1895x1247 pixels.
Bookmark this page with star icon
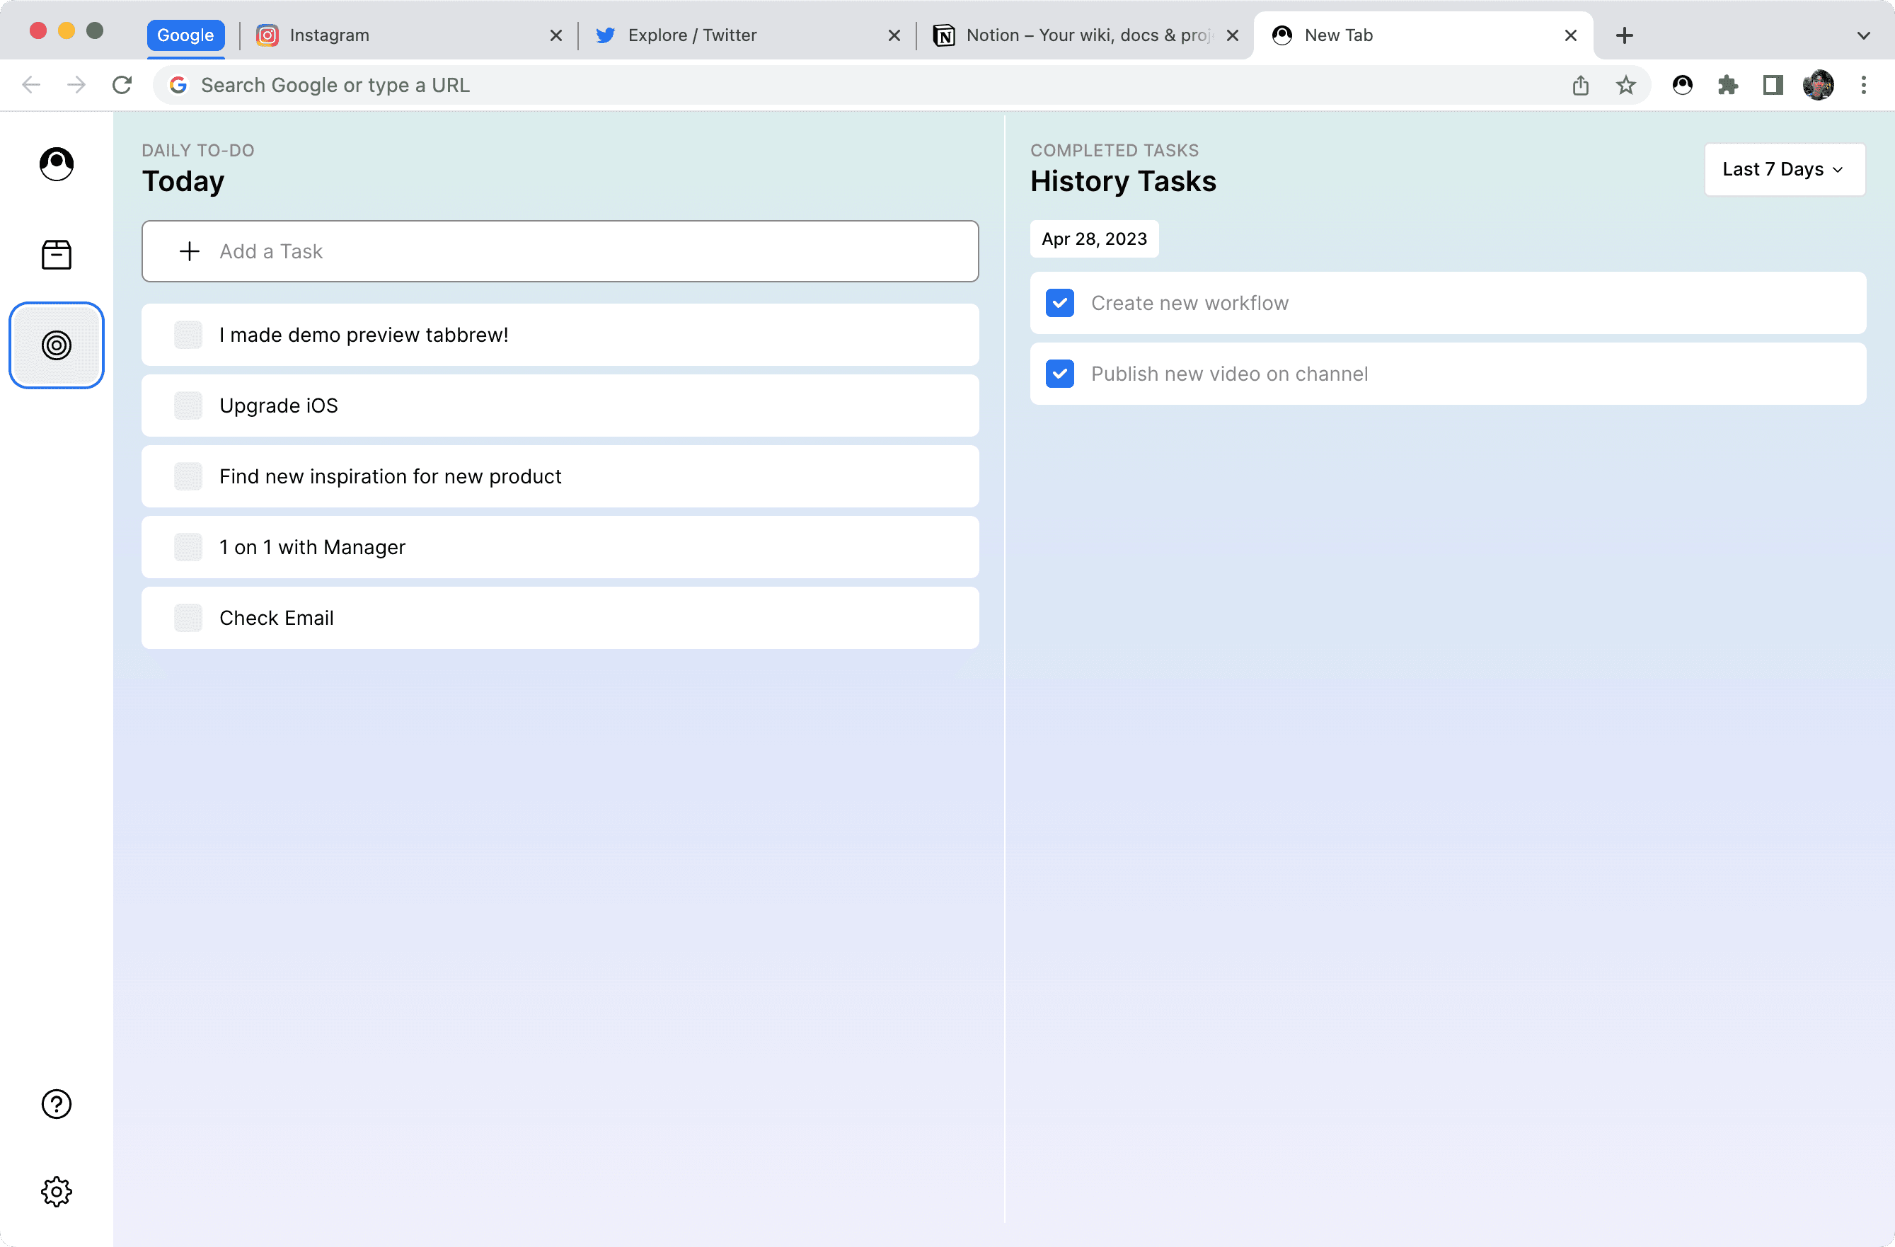[1626, 85]
